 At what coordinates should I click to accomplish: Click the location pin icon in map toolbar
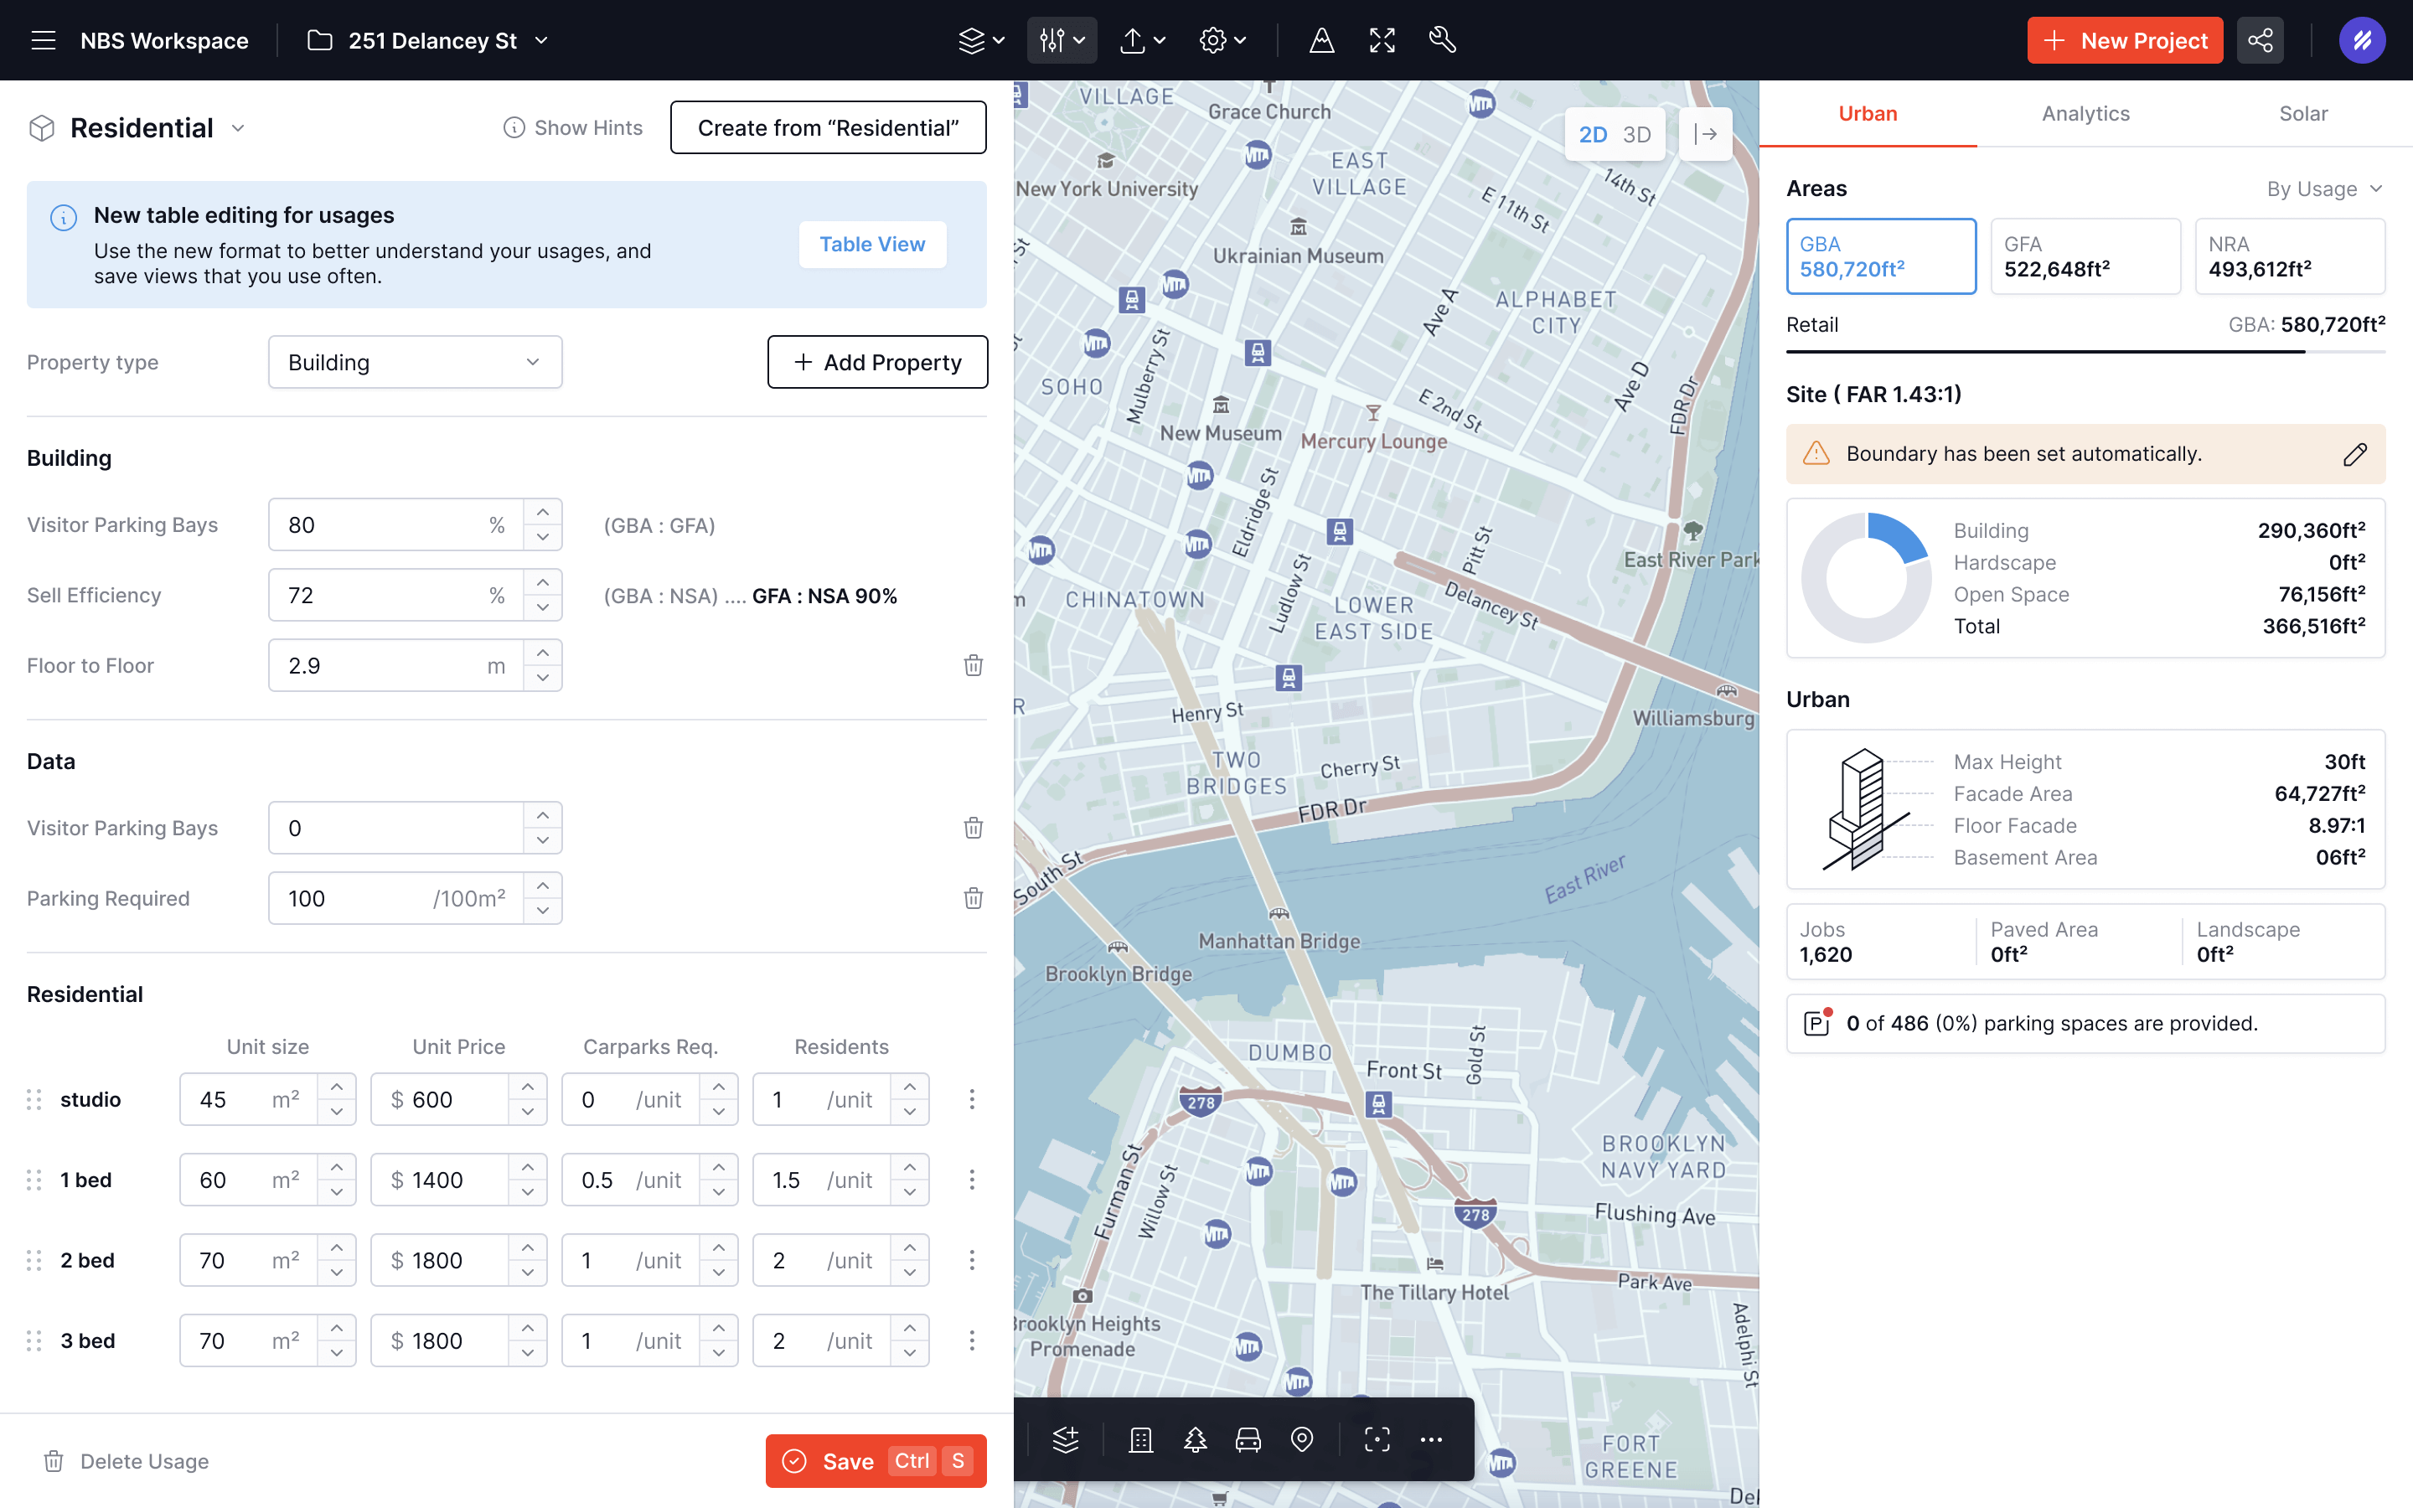(x=1301, y=1439)
